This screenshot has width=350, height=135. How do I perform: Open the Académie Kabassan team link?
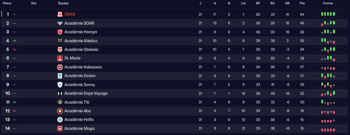pos(83,67)
